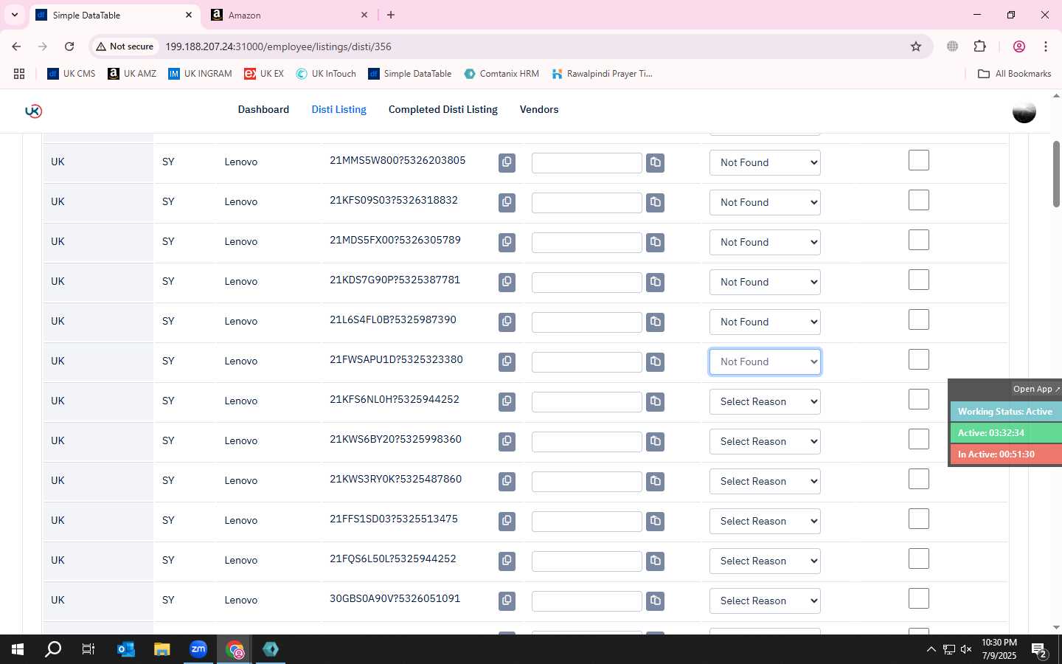Open UK INGRAM bookmark
Screen dimensions: 1062x664
pyautogui.click(x=200, y=74)
